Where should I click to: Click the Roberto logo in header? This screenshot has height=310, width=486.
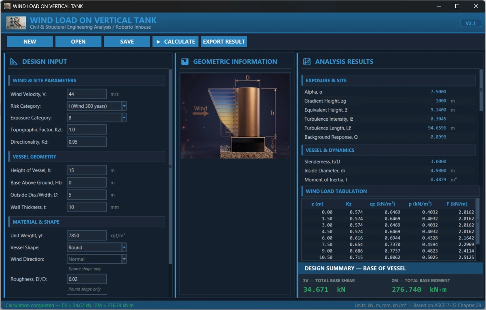coord(16,23)
